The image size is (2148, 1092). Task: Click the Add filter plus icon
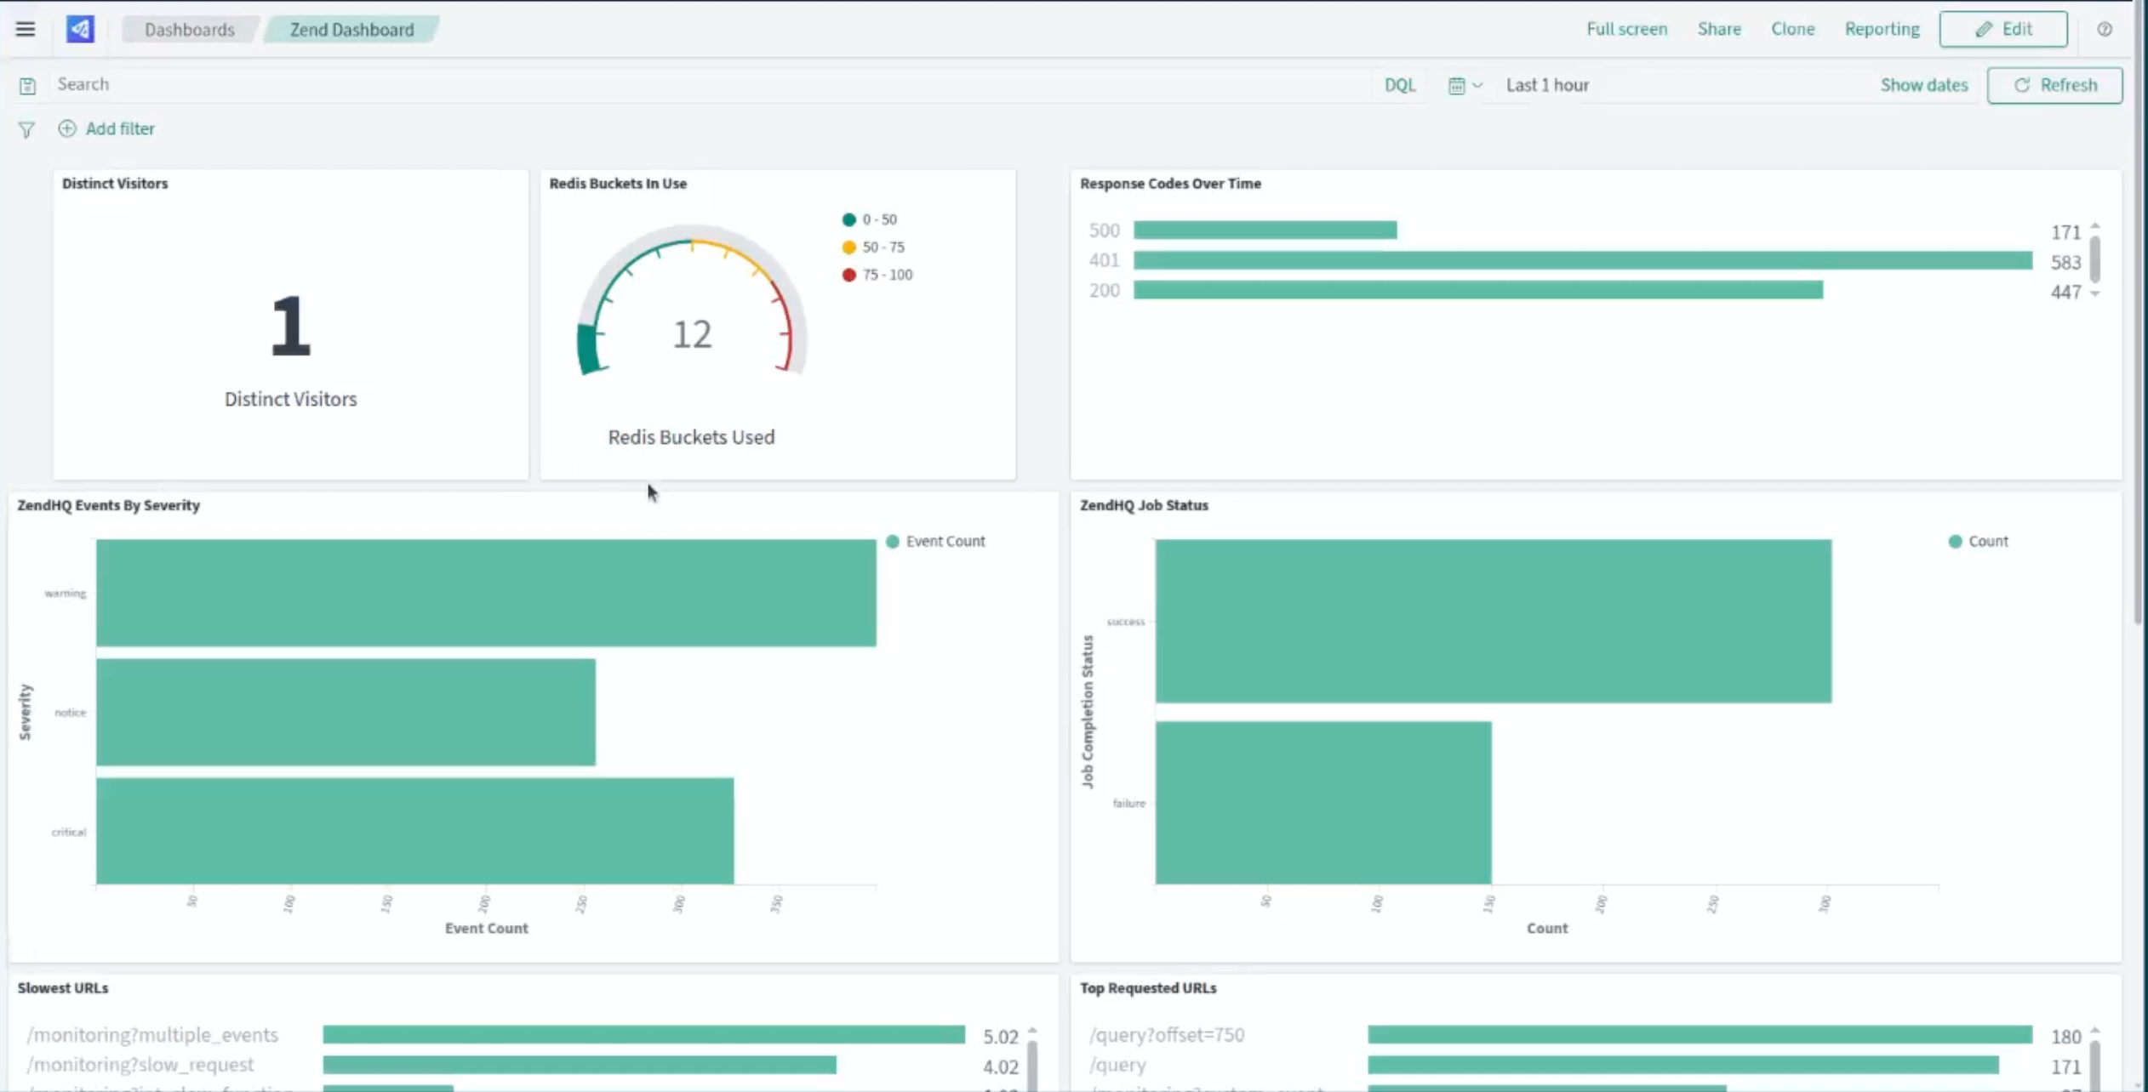coord(67,128)
